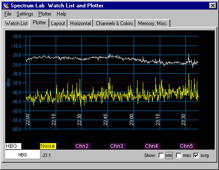Close the Watch List and Plotter window
Image resolution: width=219 pixels, height=170 pixels.
pos(213,6)
